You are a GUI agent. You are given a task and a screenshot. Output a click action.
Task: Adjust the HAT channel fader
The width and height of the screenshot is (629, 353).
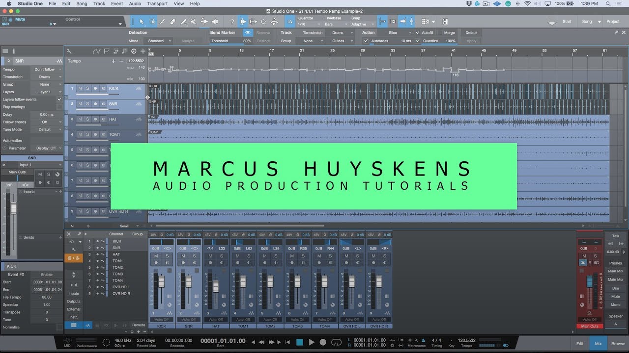pyautogui.click(x=216, y=286)
